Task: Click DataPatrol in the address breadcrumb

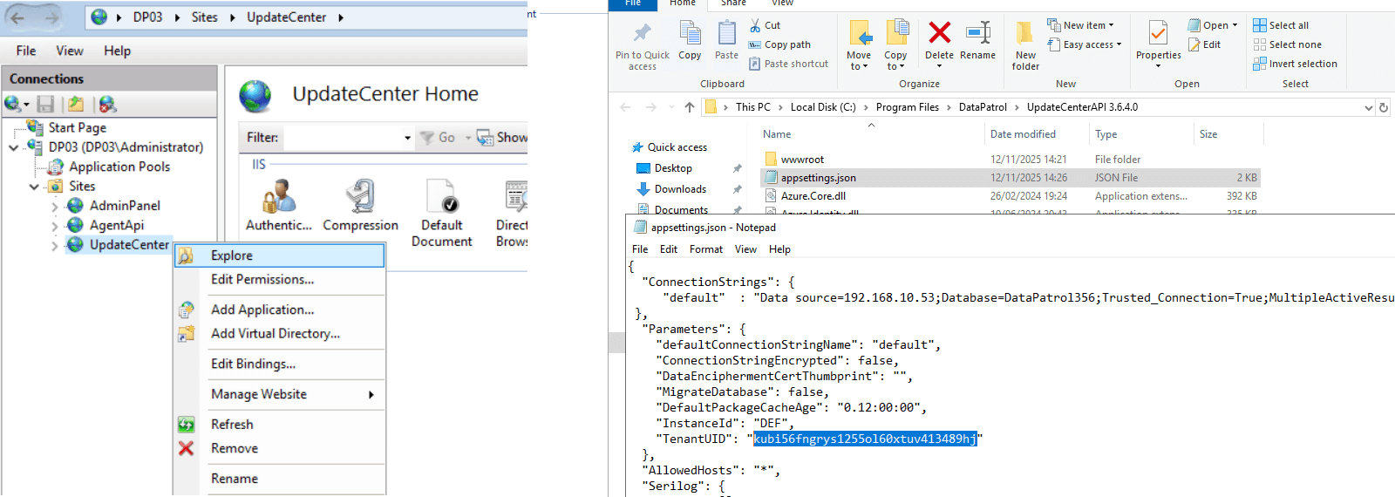Action: click(983, 107)
